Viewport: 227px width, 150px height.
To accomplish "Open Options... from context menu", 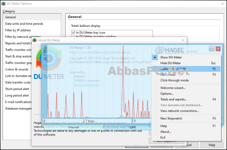I will 186,94.
